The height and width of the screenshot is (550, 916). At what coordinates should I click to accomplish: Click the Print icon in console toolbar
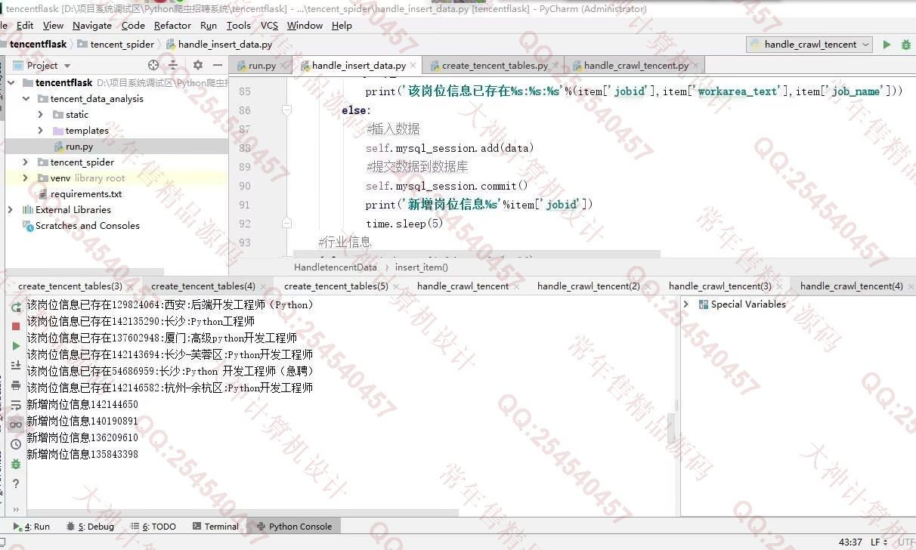16,385
